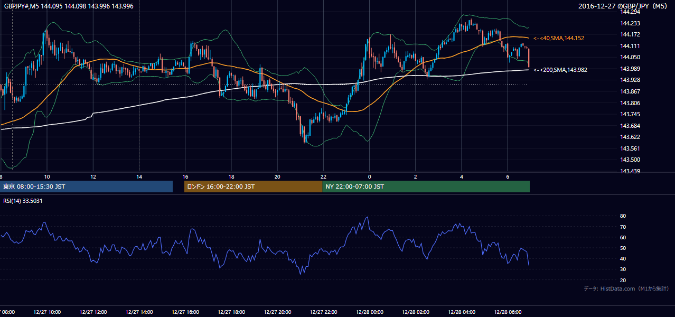
Task: Click the RSI(14) 33.5031 indicator label
Action: coord(23,201)
